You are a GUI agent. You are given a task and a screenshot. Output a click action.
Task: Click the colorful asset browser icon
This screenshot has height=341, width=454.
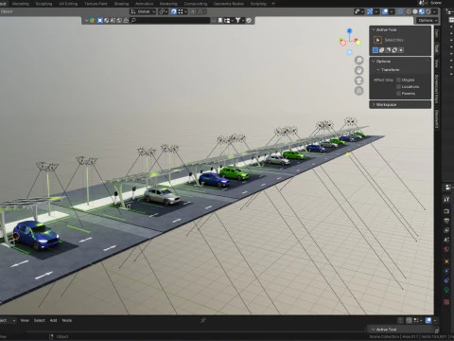coord(93,20)
